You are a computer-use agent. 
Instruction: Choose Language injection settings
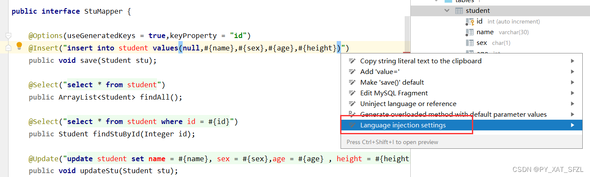click(x=462, y=125)
